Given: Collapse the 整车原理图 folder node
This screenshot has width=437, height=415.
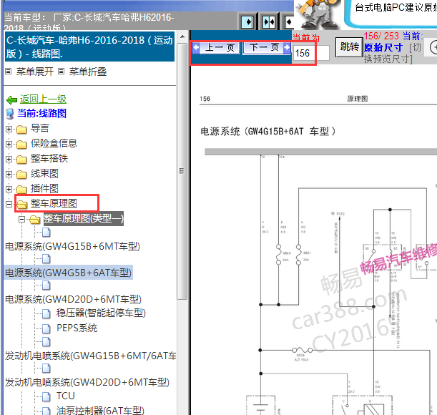Looking at the screenshot, I should pos(9,204).
